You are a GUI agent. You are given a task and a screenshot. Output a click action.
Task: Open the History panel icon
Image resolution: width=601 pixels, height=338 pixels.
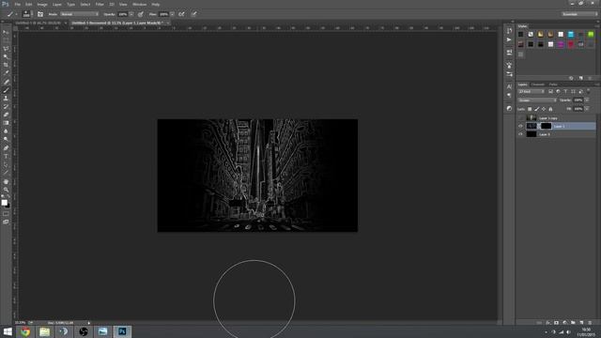509,30
